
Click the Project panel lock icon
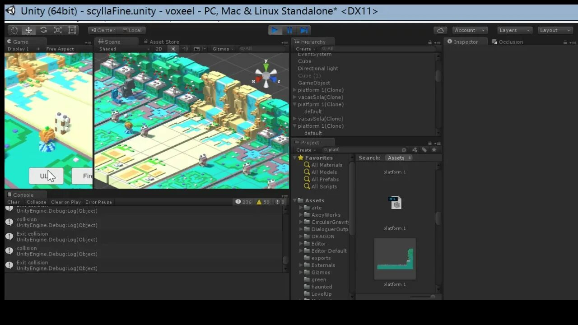coord(429,143)
